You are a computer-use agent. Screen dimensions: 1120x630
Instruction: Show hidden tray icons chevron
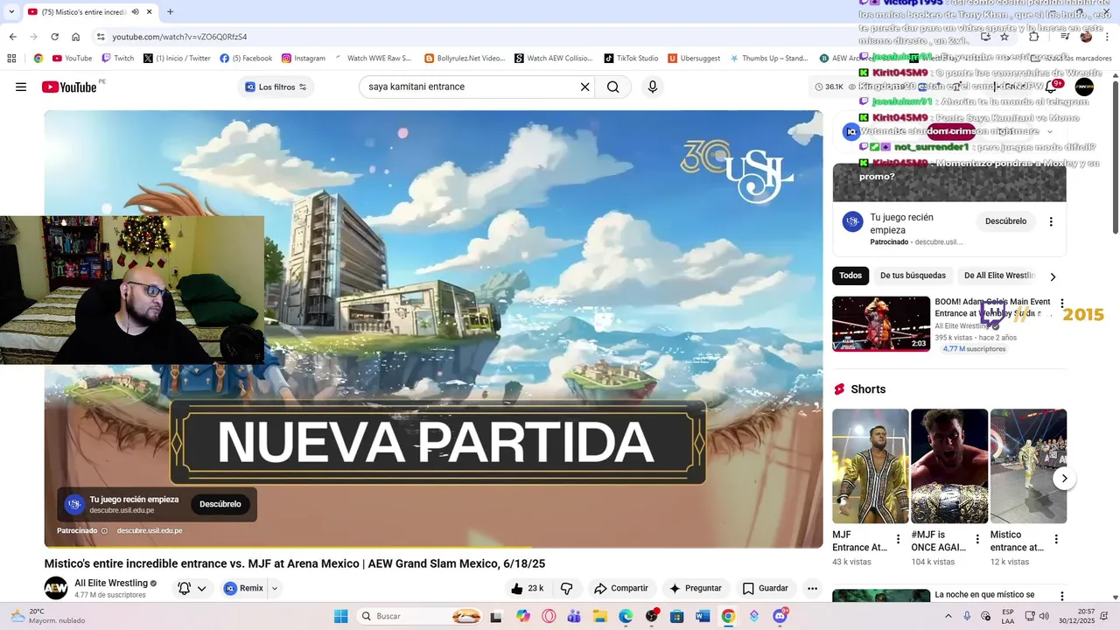tap(949, 616)
